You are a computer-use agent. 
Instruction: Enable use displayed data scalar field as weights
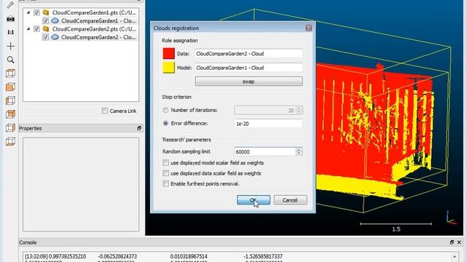(x=166, y=173)
